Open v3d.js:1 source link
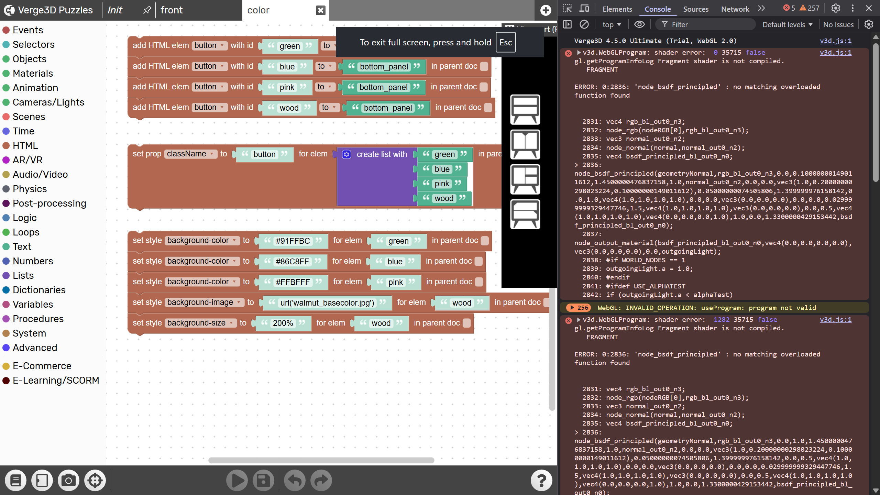The height and width of the screenshot is (495, 880). pos(835,41)
